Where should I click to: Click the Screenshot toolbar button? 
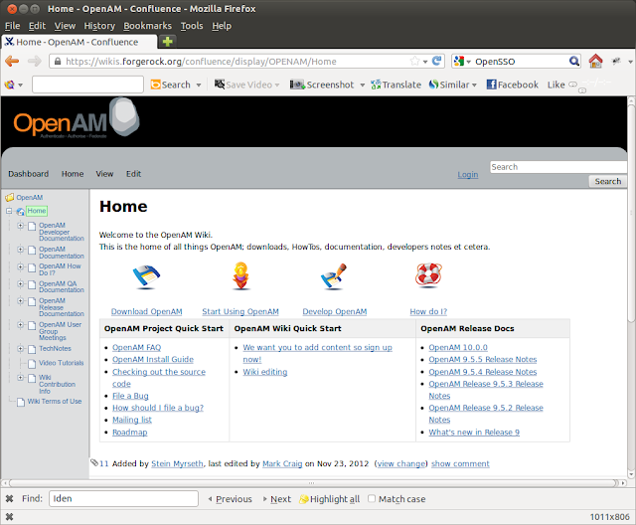[x=322, y=85]
